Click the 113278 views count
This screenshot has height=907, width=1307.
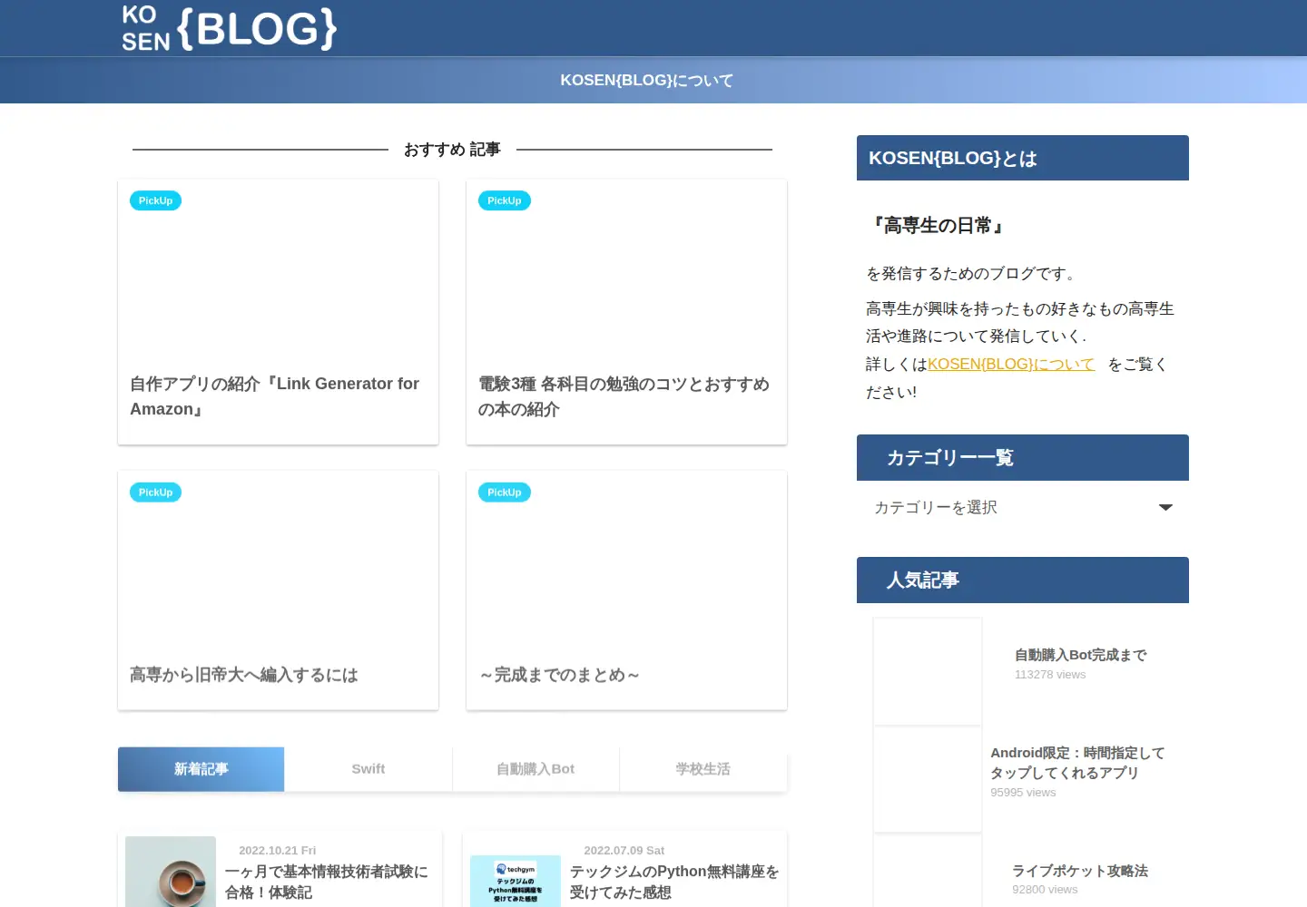pyautogui.click(x=1050, y=675)
